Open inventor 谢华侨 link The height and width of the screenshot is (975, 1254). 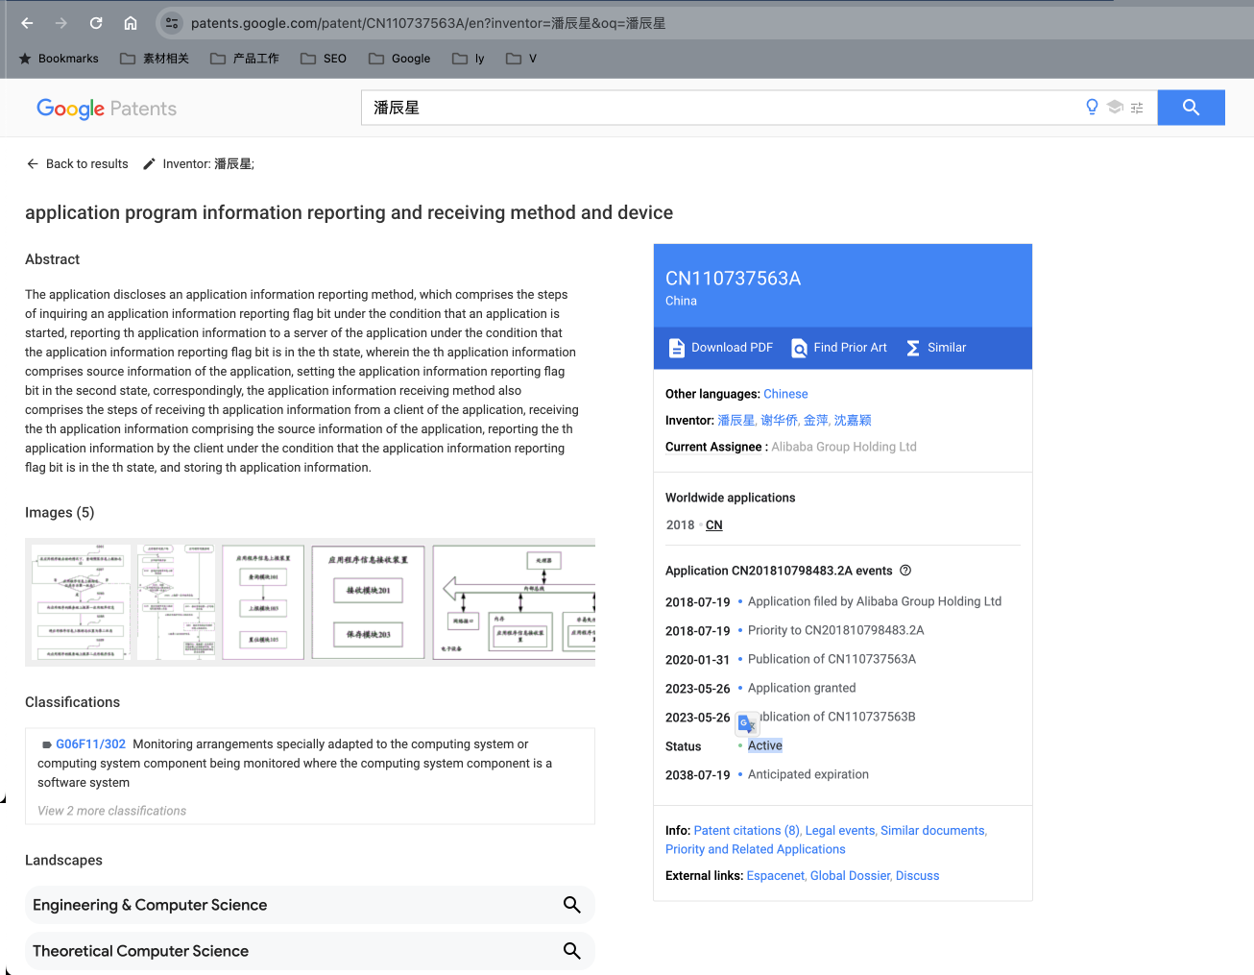click(780, 421)
